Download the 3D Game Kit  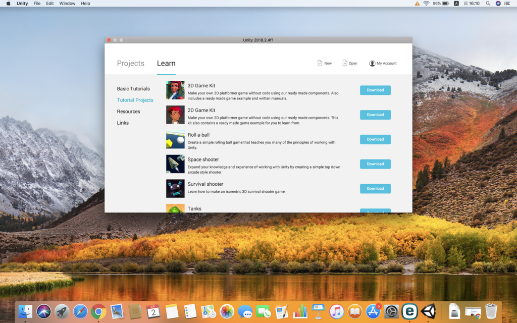click(x=375, y=90)
